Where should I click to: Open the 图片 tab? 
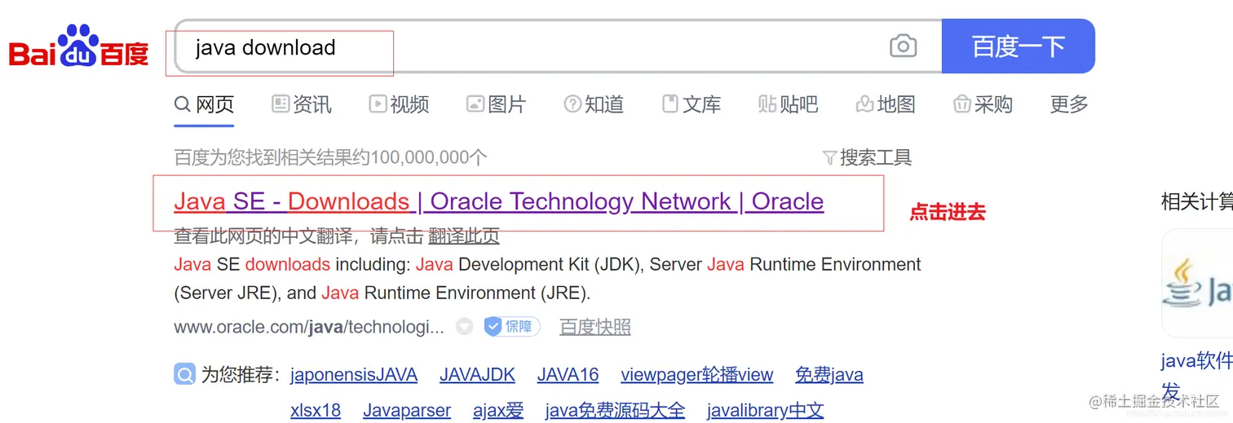pos(496,104)
